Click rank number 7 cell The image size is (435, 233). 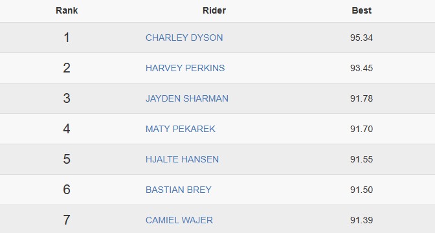pos(67,220)
